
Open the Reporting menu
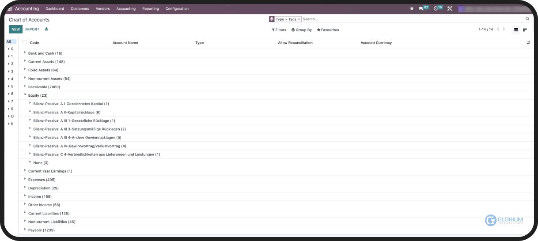coord(150,9)
